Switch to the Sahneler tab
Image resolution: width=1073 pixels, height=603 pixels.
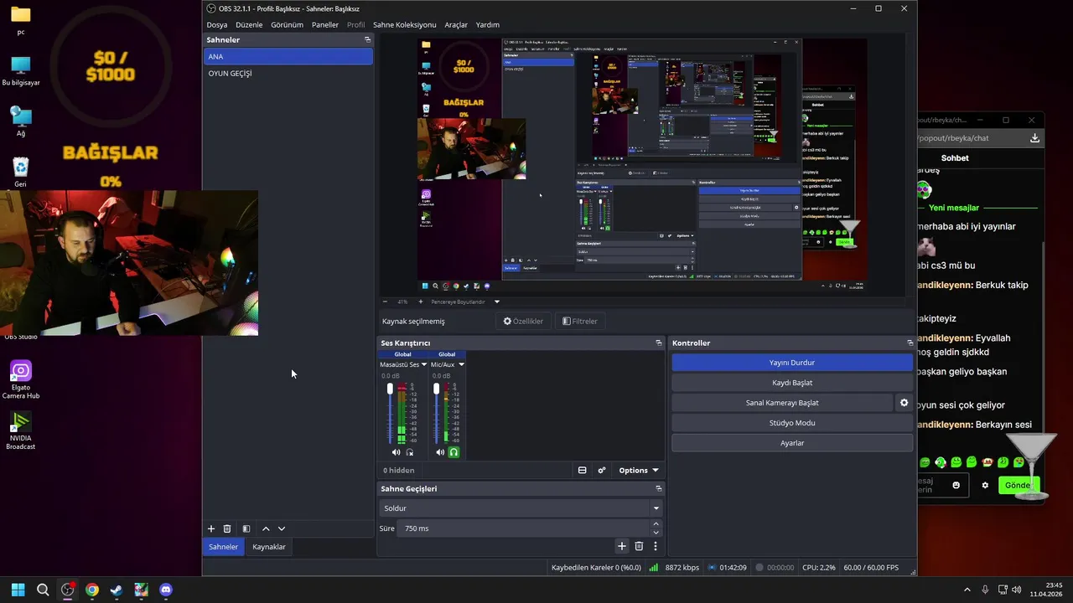pos(223,547)
